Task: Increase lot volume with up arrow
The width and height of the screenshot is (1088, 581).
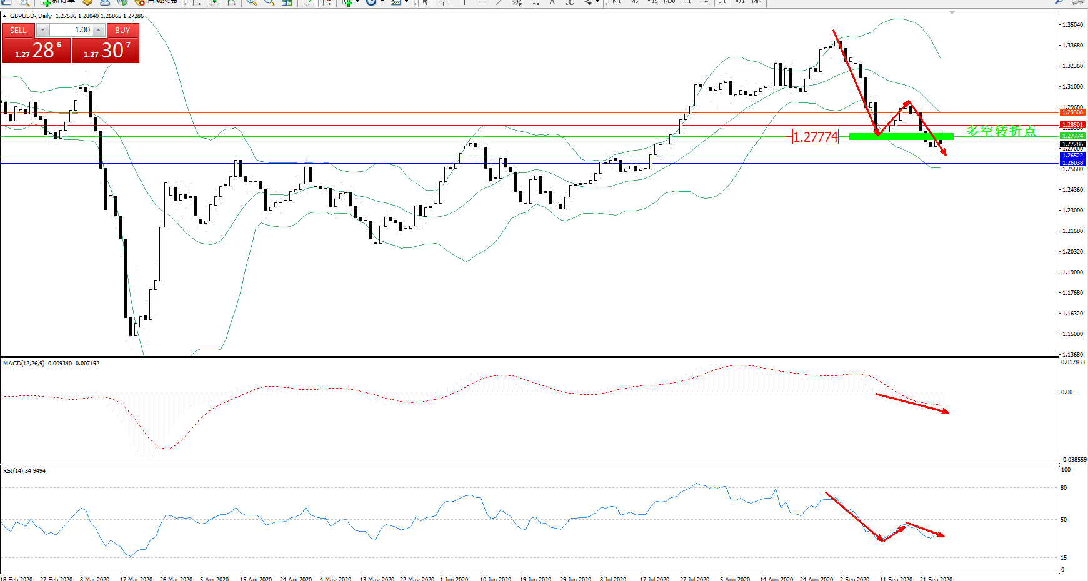Action: (98, 30)
